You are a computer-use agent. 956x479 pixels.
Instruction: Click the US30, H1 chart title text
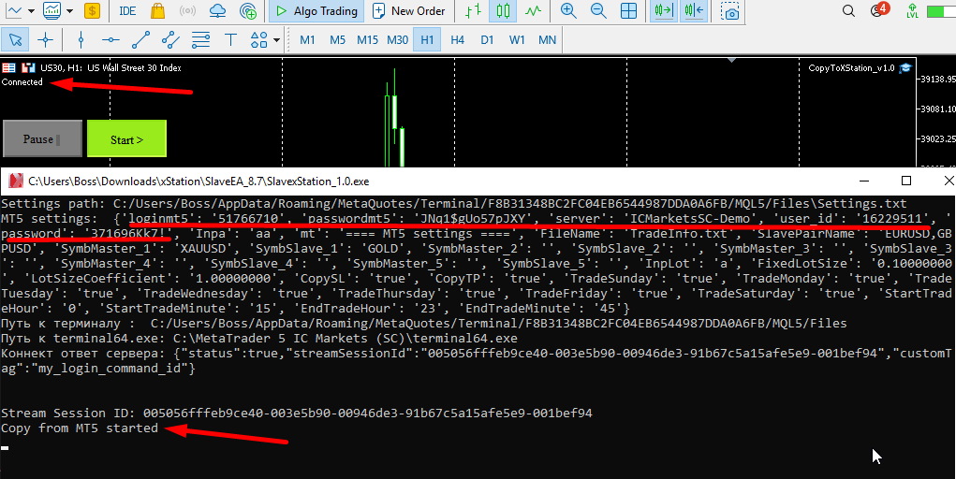[110, 67]
